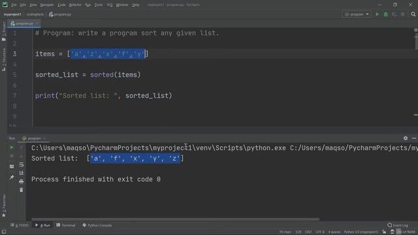The width and height of the screenshot is (418, 235).
Task: Open the Structure tool window sidebar
Action: pos(4,59)
